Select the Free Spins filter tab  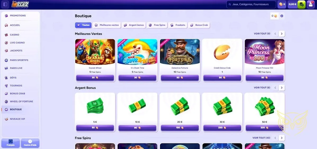[157, 25]
